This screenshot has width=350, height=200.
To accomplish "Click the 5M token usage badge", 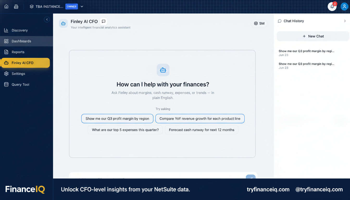I will 259,23.
